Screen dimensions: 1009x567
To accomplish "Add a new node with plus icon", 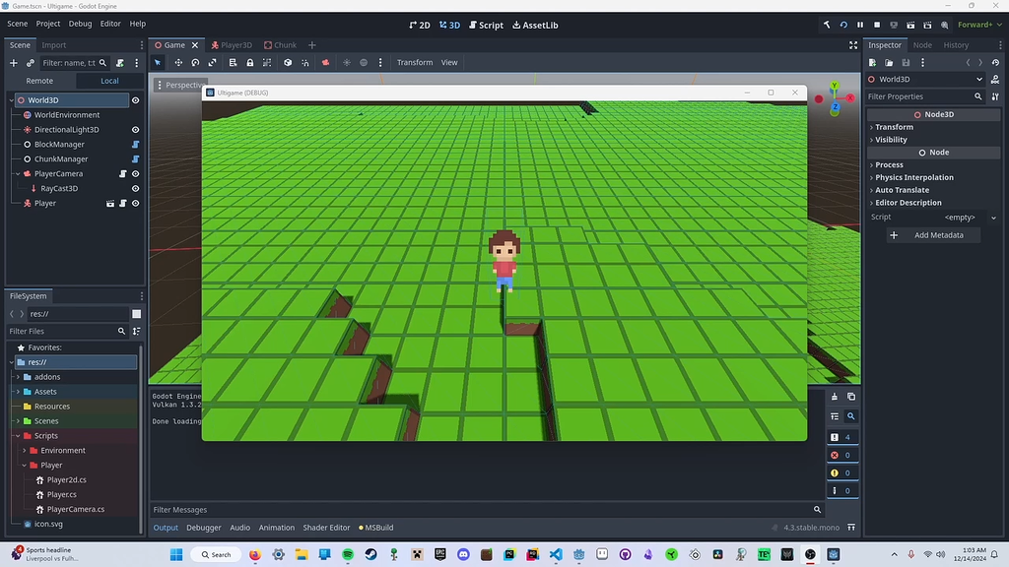I will (x=14, y=63).
